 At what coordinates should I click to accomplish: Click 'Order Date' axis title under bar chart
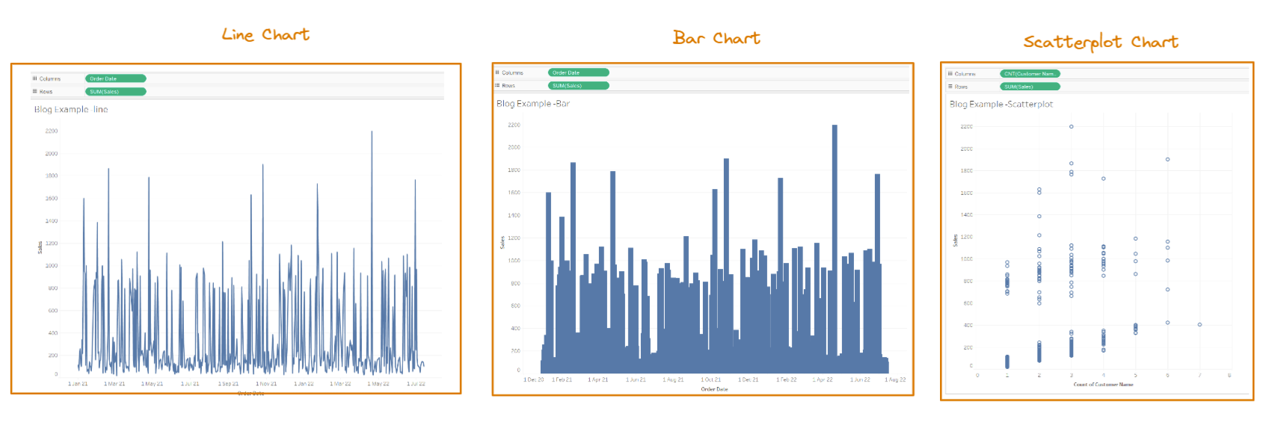(x=714, y=389)
